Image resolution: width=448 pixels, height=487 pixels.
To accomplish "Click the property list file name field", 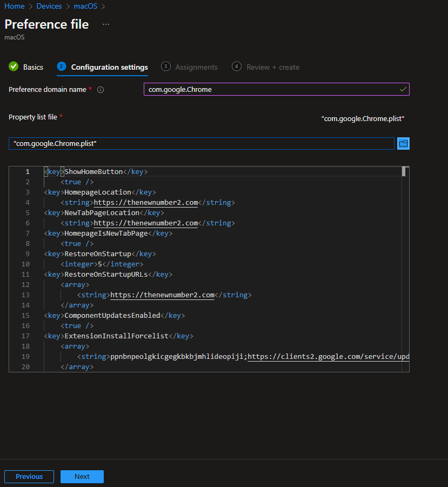I will [x=202, y=143].
